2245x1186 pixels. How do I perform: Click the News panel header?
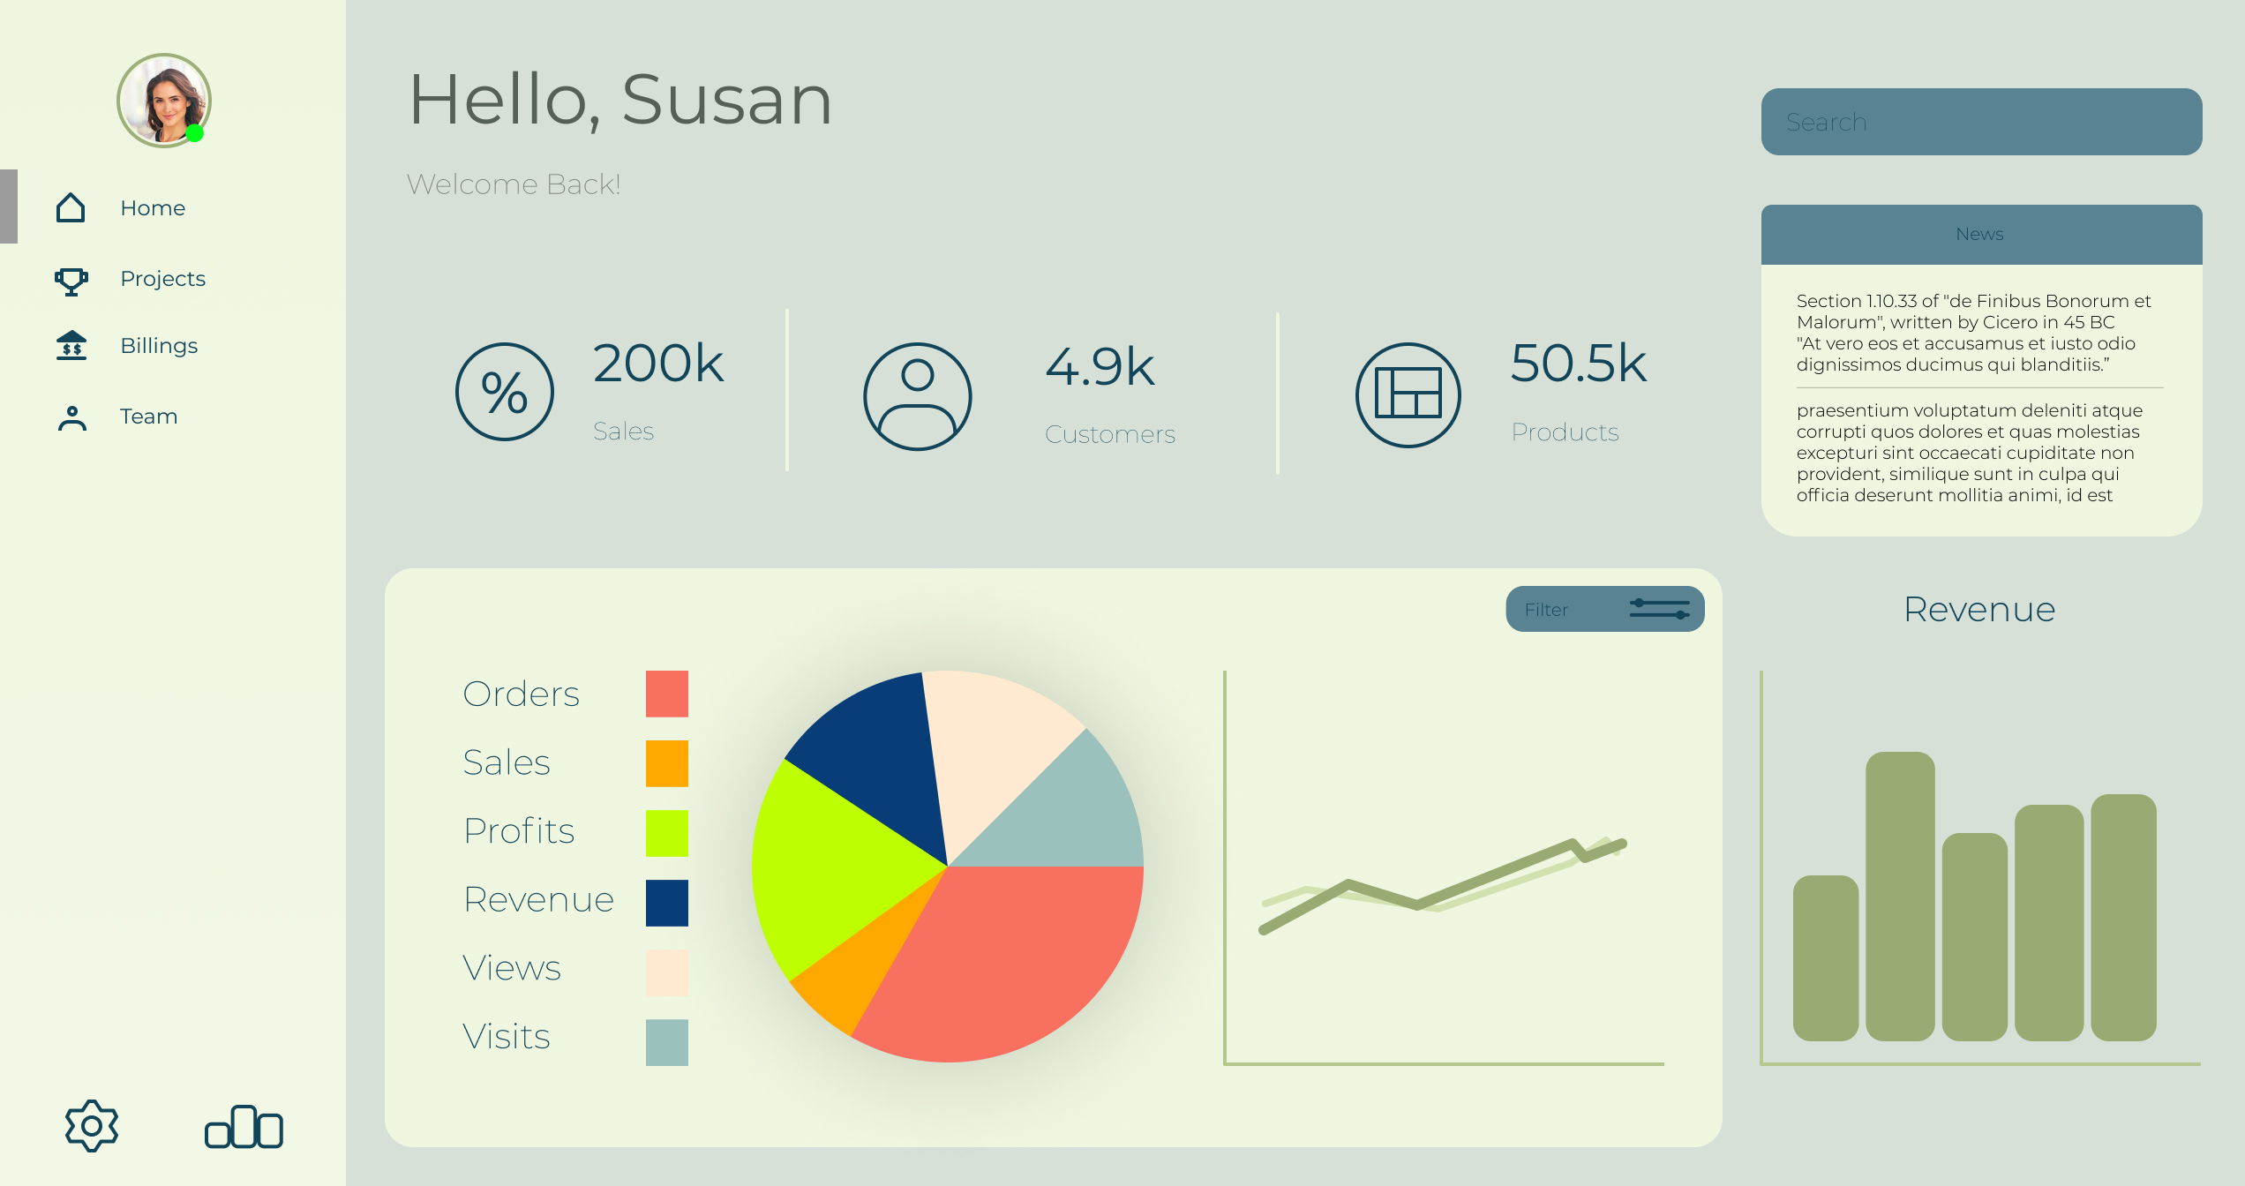1981,235
